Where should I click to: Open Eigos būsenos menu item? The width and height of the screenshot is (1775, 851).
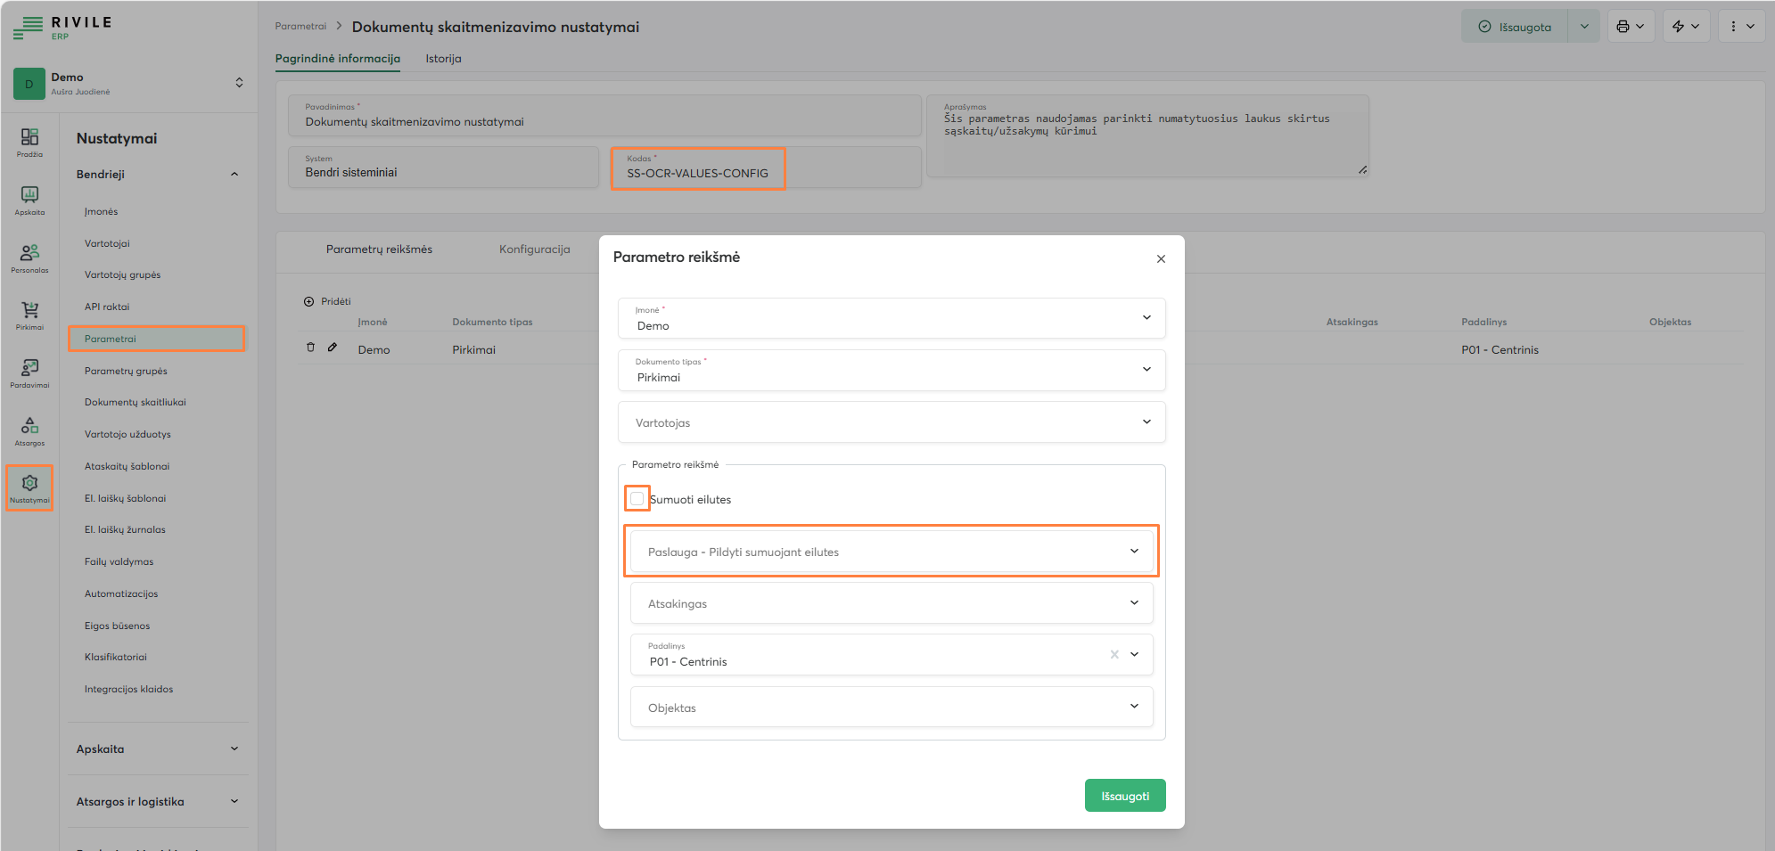[117, 626]
